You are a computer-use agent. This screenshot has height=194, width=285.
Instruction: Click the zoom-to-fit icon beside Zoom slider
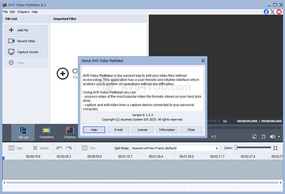tap(276, 148)
